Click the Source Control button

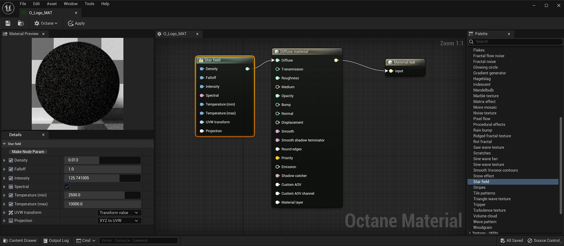[x=544, y=241]
